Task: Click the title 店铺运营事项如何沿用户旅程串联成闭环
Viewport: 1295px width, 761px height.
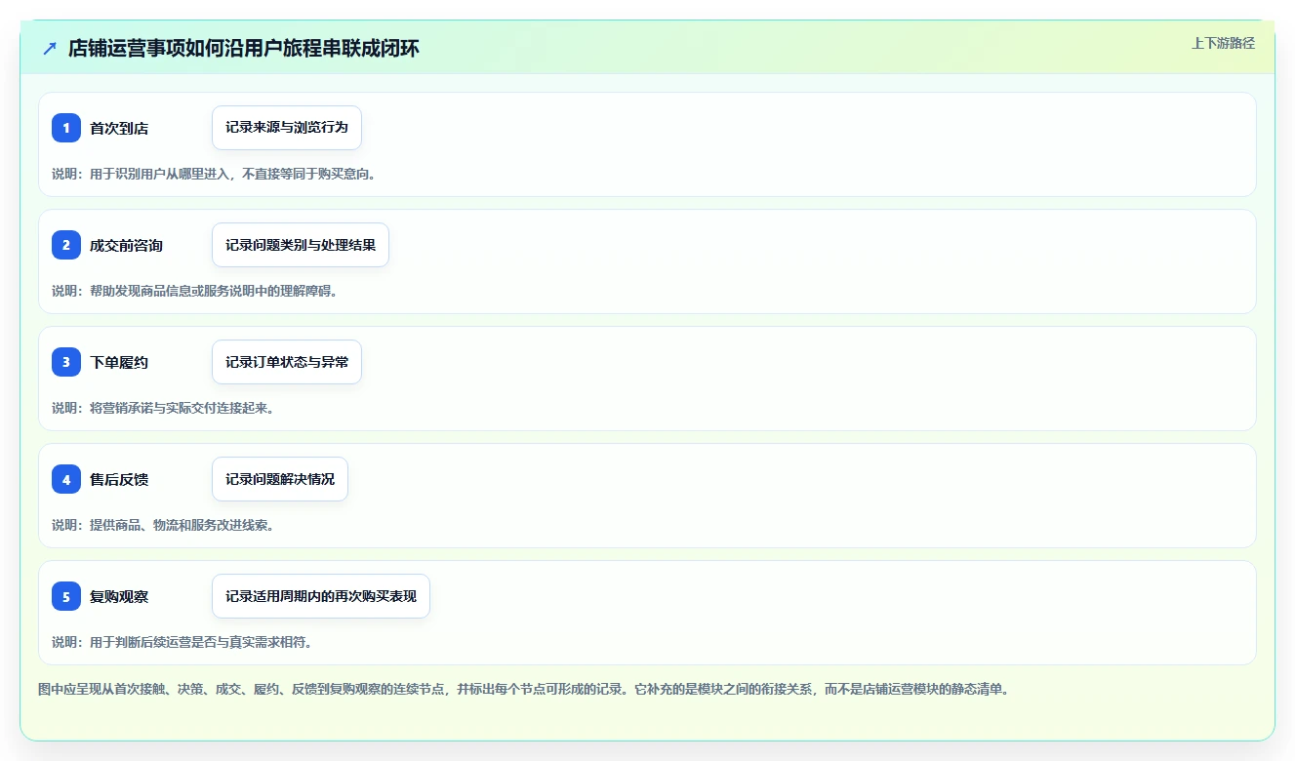Action: click(244, 49)
